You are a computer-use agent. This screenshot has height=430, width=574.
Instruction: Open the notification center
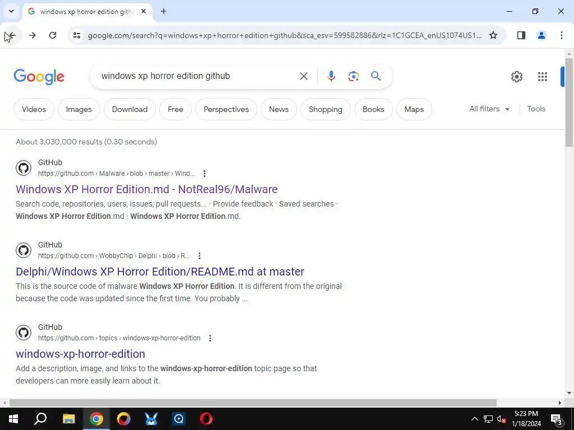coord(556,419)
